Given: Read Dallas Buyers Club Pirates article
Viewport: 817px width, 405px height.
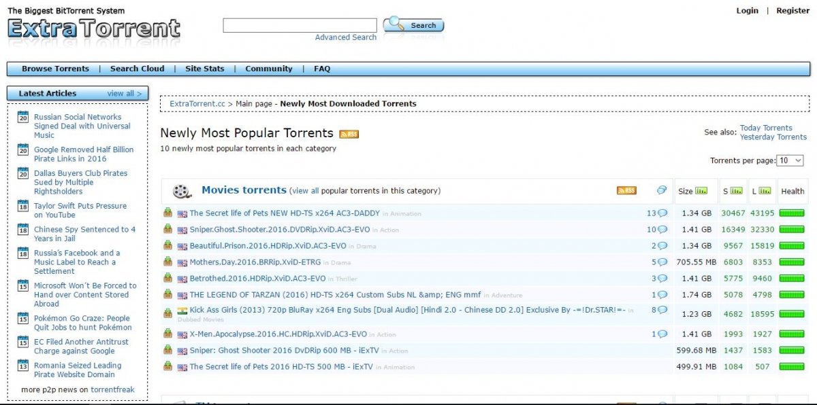Looking at the screenshot, I should pos(80,182).
